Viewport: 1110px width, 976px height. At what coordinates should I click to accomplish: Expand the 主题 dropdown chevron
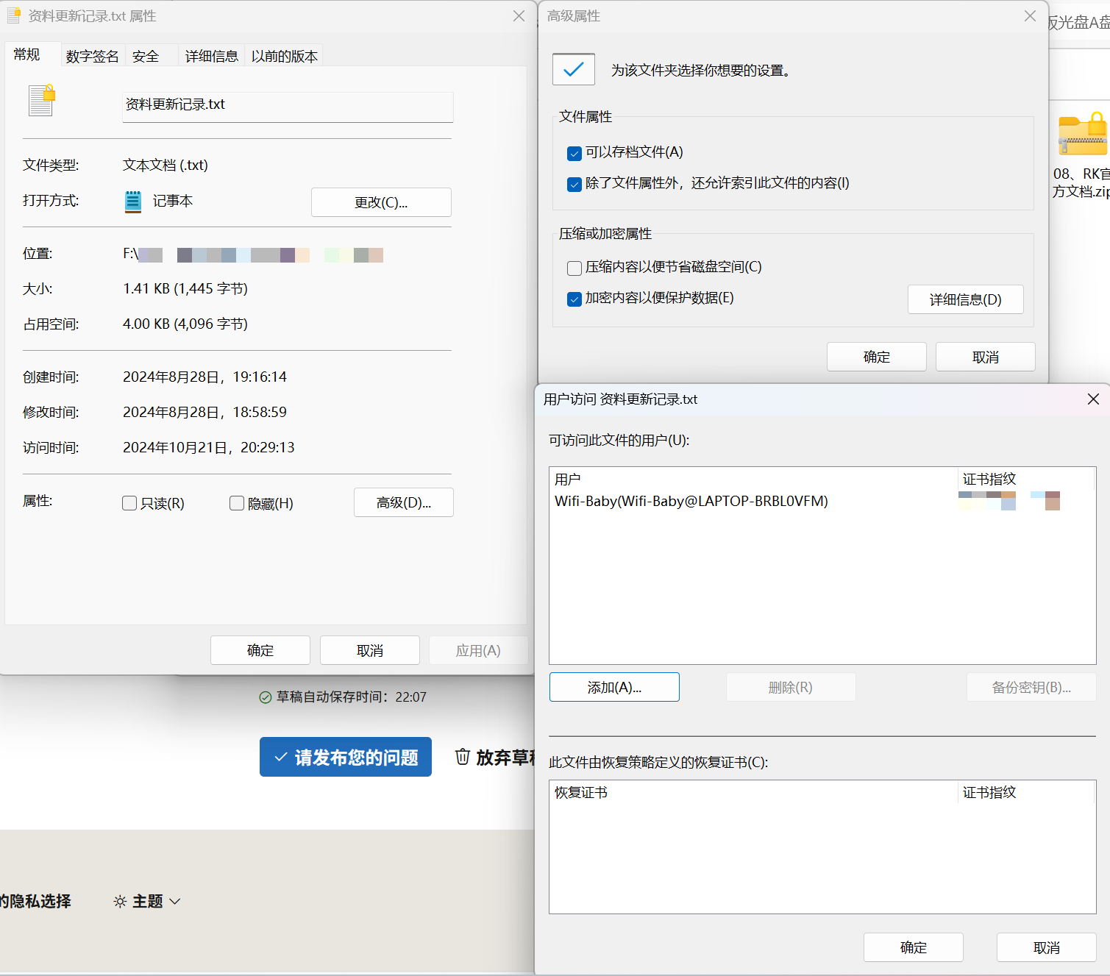pyautogui.click(x=174, y=901)
